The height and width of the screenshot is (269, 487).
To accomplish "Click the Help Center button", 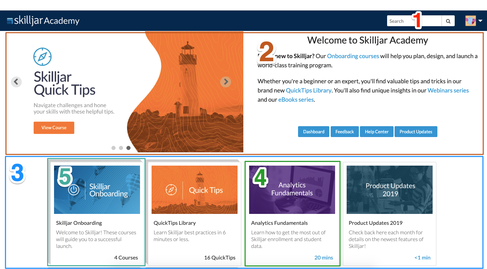I will [377, 132].
